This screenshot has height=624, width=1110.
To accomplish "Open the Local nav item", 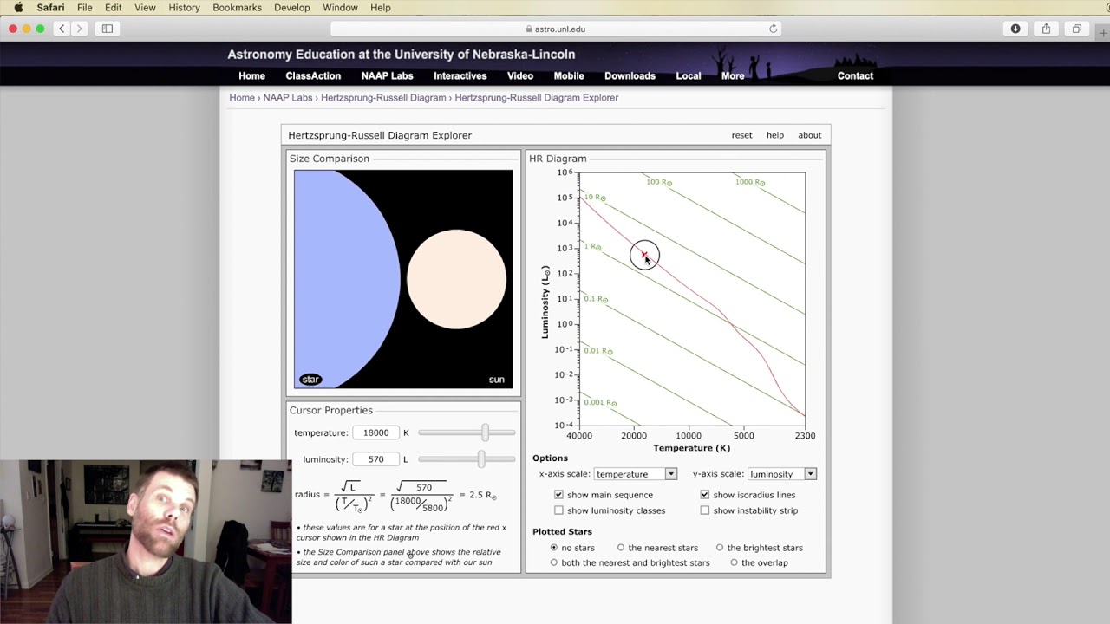I will click(x=689, y=76).
